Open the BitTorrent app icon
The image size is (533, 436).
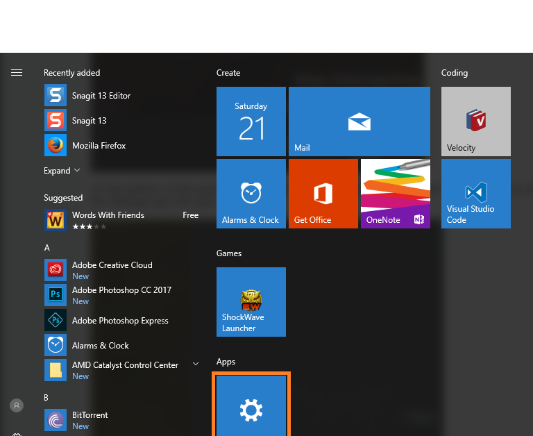coord(56,420)
